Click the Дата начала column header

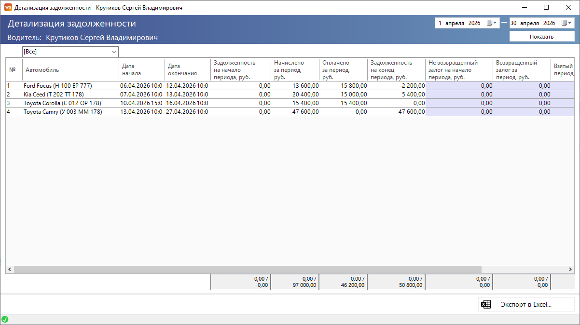[142, 69]
